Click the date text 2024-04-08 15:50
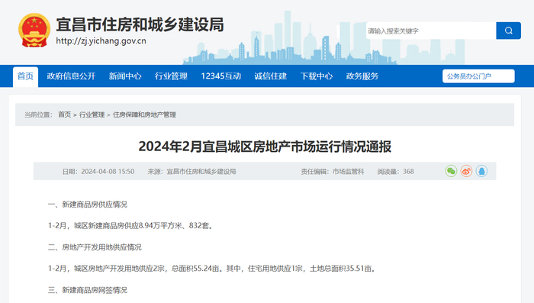This screenshot has width=534, height=303. pyautogui.click(x=108, y=172)
